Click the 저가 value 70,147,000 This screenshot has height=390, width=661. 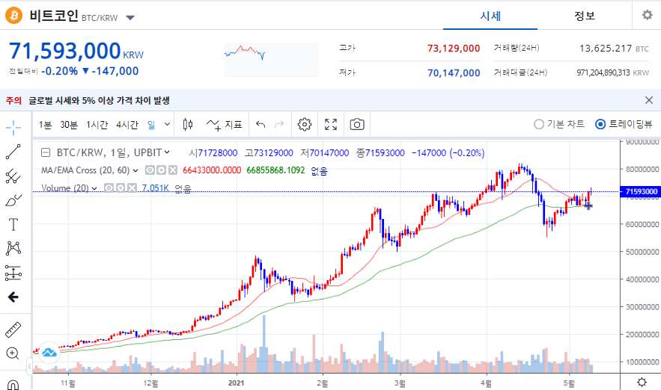(454, 72)
